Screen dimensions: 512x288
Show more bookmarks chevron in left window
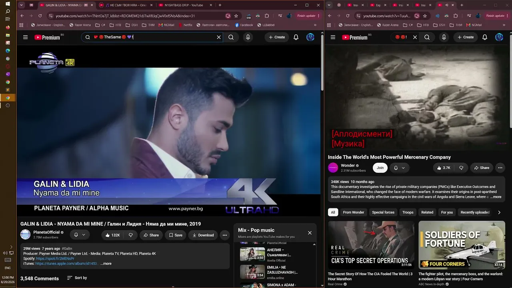pyautogui.click(x=315, y=25)
